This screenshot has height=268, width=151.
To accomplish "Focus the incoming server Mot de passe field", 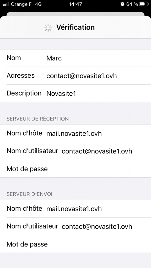I will click(x=75, y=169).
